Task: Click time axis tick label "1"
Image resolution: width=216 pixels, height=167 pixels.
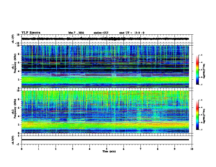Action: (x=38, y=149)
